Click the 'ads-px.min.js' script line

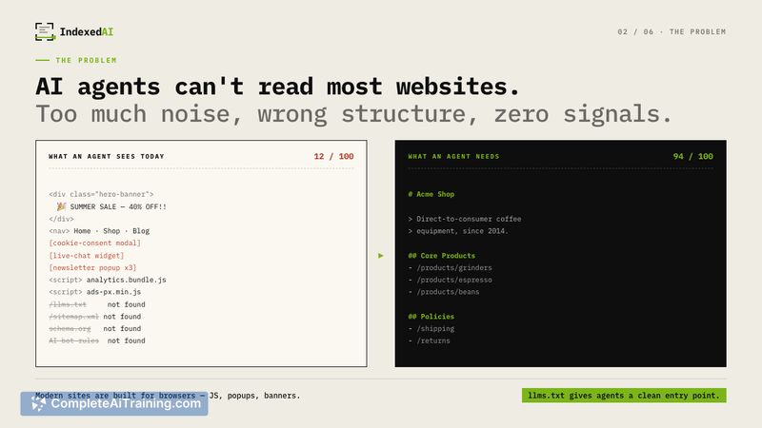tap(94, 292)
